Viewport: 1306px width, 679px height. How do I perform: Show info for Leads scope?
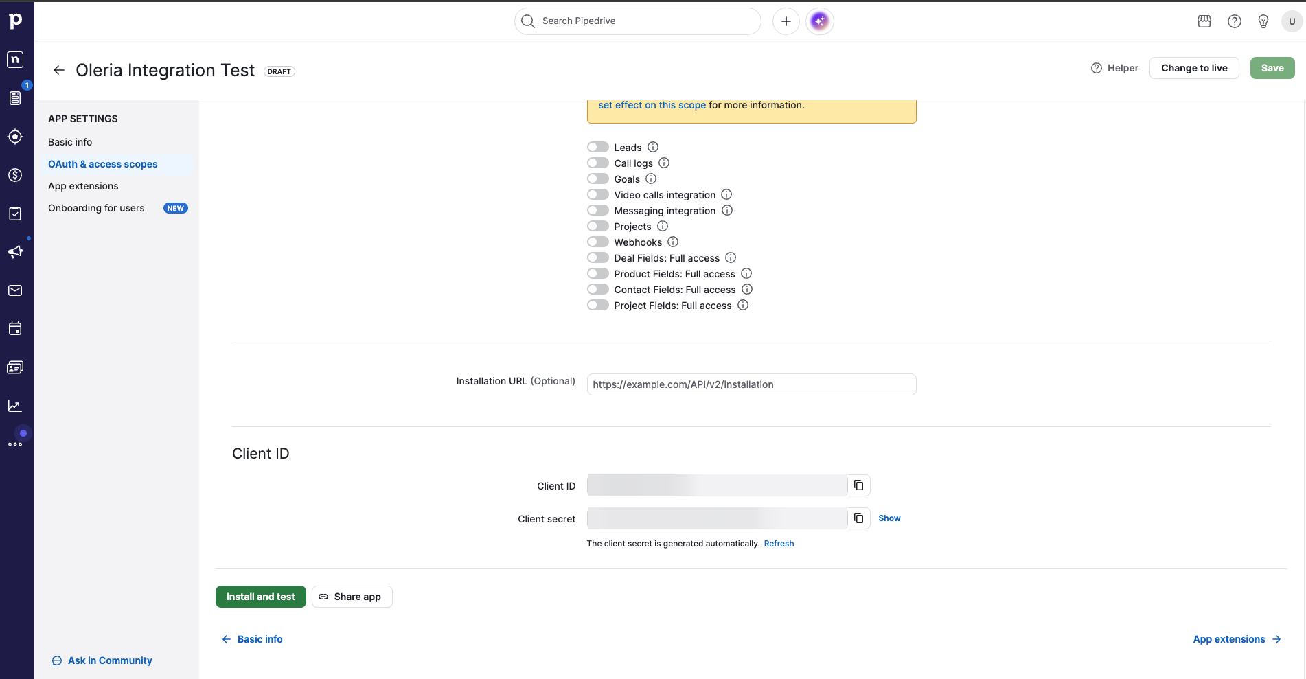tap(653, 147)
